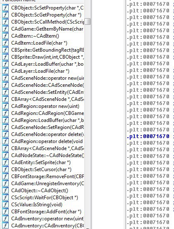The image size is (174, 229).
Task: Click function icon beside CBFontStorage::AddFont
Action: (x=5, y=212)
